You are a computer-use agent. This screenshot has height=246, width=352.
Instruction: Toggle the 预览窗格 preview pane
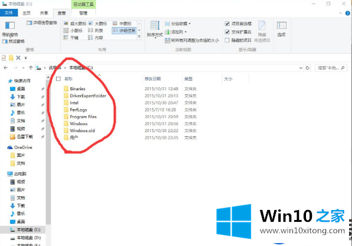pos(13,41)
